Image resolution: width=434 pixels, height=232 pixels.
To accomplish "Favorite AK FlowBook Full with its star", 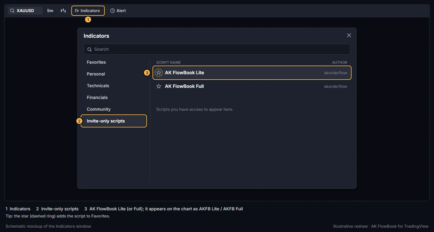I will click(159, 86).
